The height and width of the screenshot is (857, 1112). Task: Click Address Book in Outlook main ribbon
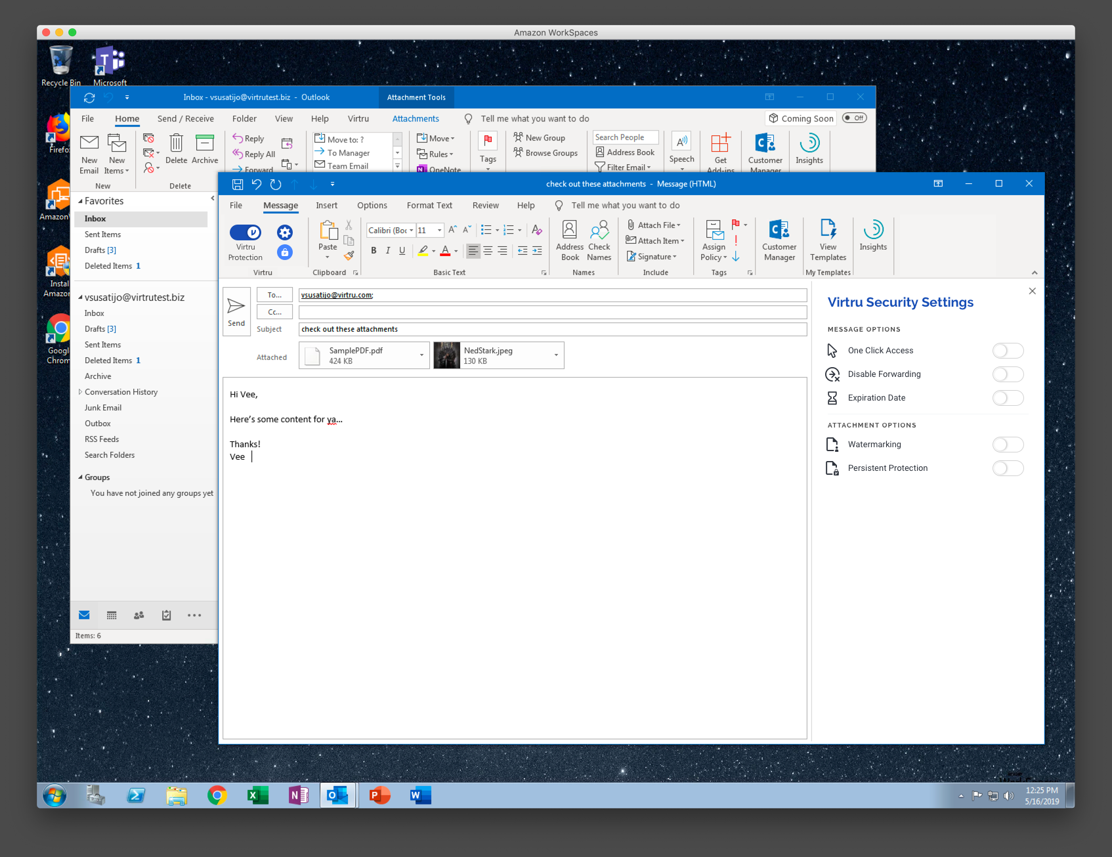coord(625,152)
